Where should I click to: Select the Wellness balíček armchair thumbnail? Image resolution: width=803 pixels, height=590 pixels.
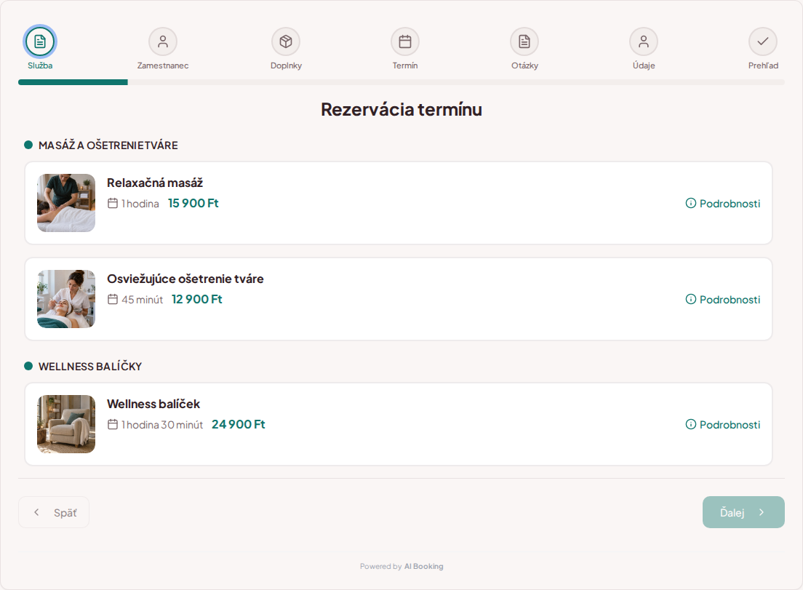(66, 424)
